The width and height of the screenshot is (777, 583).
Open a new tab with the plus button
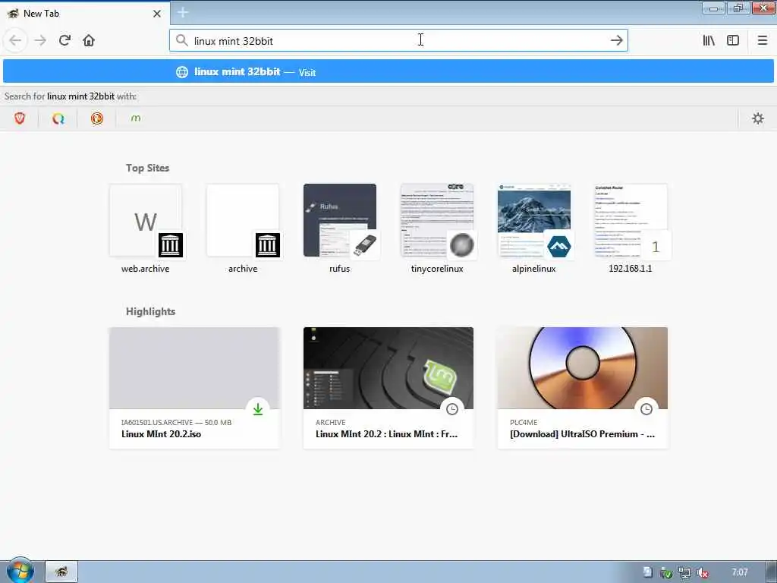click(183, 12)
